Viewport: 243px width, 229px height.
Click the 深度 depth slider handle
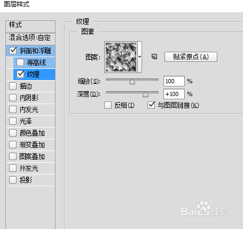click(x=145, y=94)
